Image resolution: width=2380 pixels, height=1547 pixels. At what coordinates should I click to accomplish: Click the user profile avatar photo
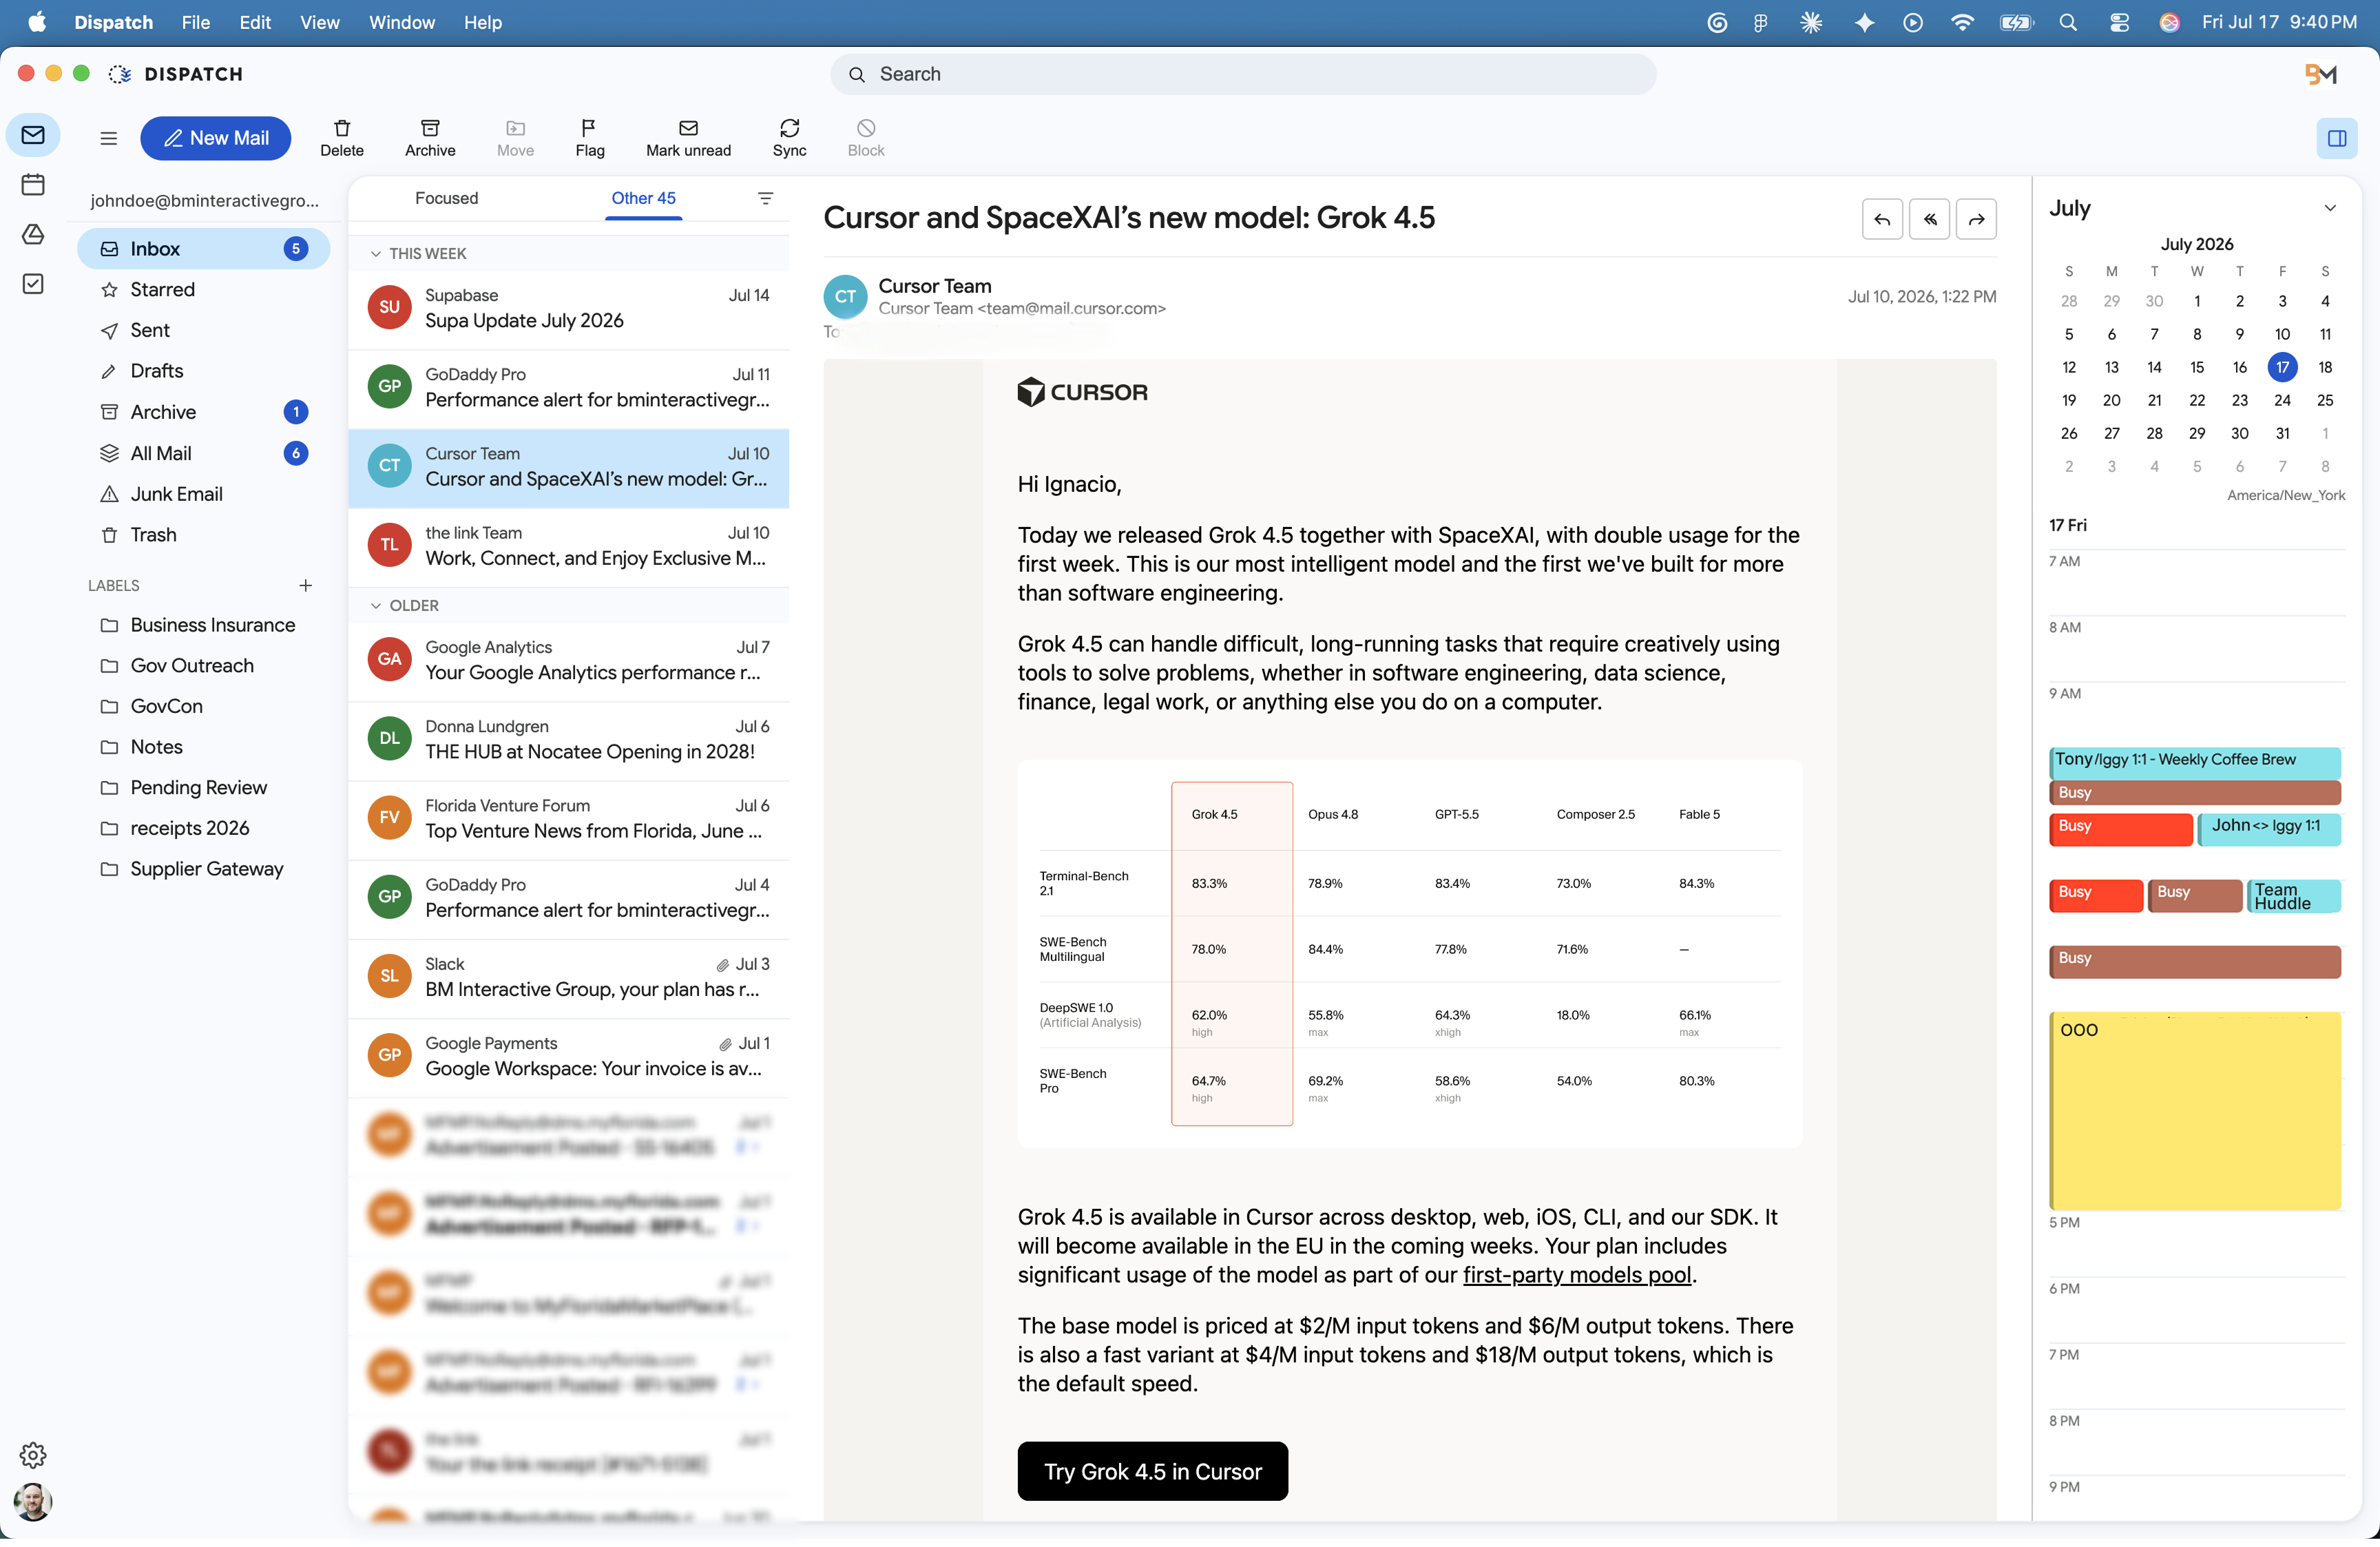(33, 1501)
